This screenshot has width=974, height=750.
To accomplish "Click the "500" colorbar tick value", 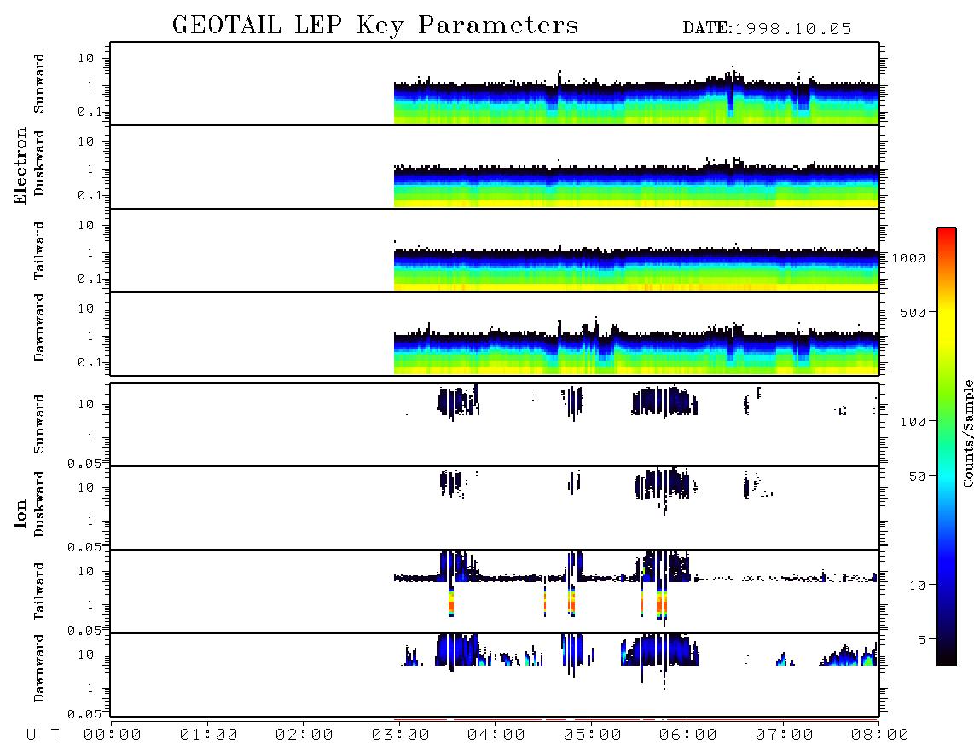I will click(913, 313).
